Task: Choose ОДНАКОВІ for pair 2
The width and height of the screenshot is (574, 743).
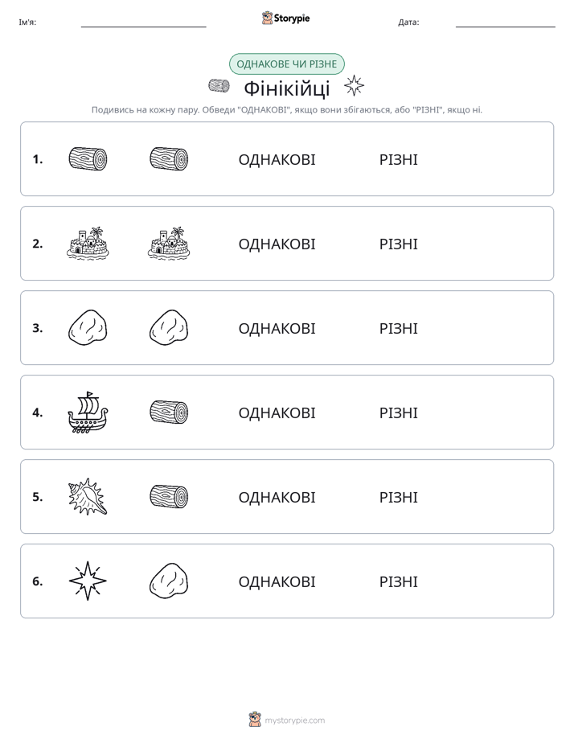Action: [x=277, y=244]
